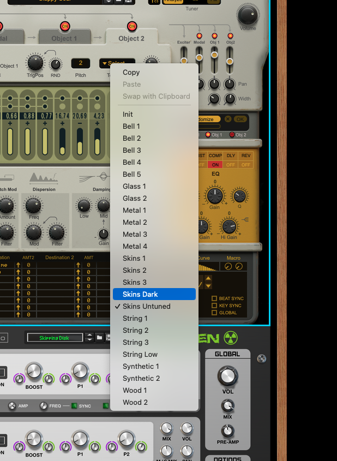Click the Hi Gain knob
The image size is (337, 461).
click(x=230, y=226)
